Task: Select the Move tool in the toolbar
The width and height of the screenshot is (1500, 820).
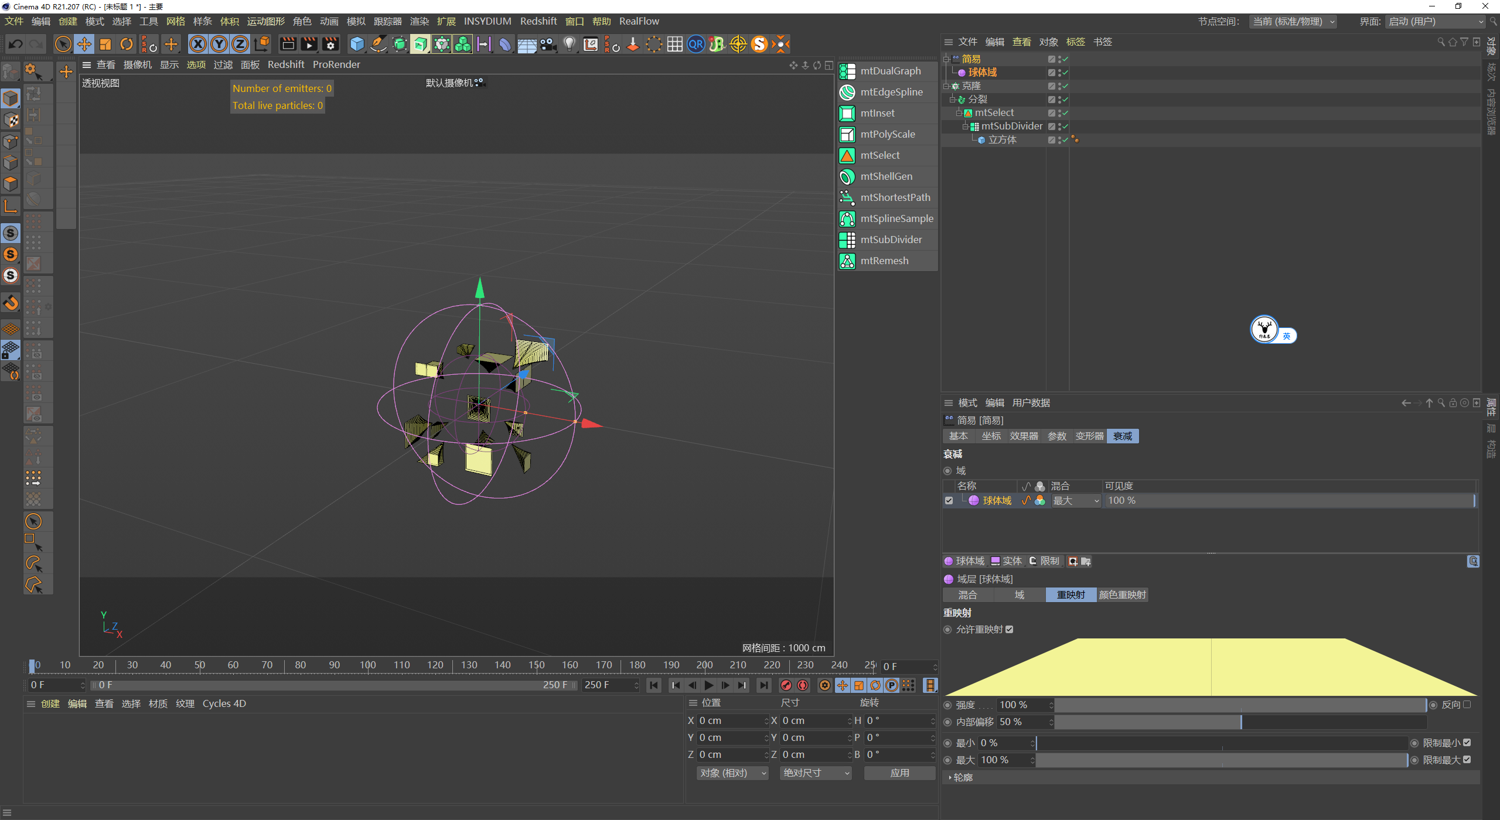Action: click(x=84, y=45)
